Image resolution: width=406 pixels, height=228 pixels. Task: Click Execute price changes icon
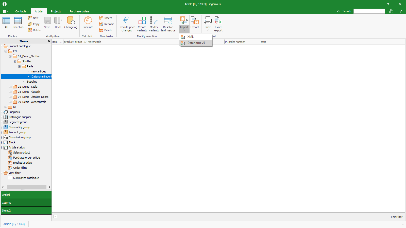[127, 21]
